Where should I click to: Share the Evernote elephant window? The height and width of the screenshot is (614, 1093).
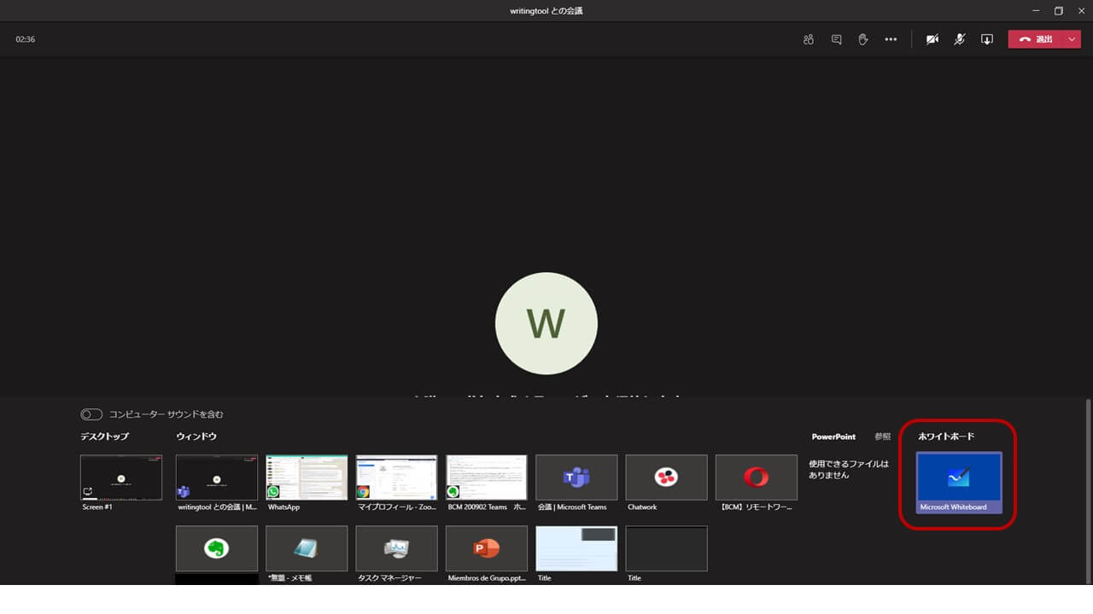[216, 548]
